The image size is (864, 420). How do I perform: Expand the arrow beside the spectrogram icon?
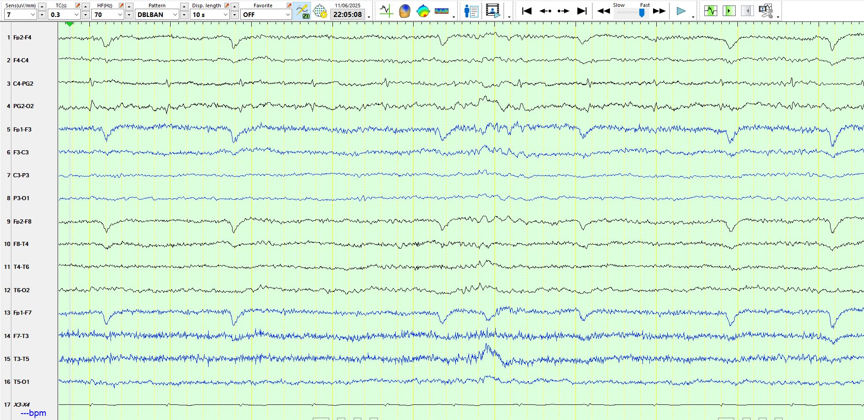[454, 17]
